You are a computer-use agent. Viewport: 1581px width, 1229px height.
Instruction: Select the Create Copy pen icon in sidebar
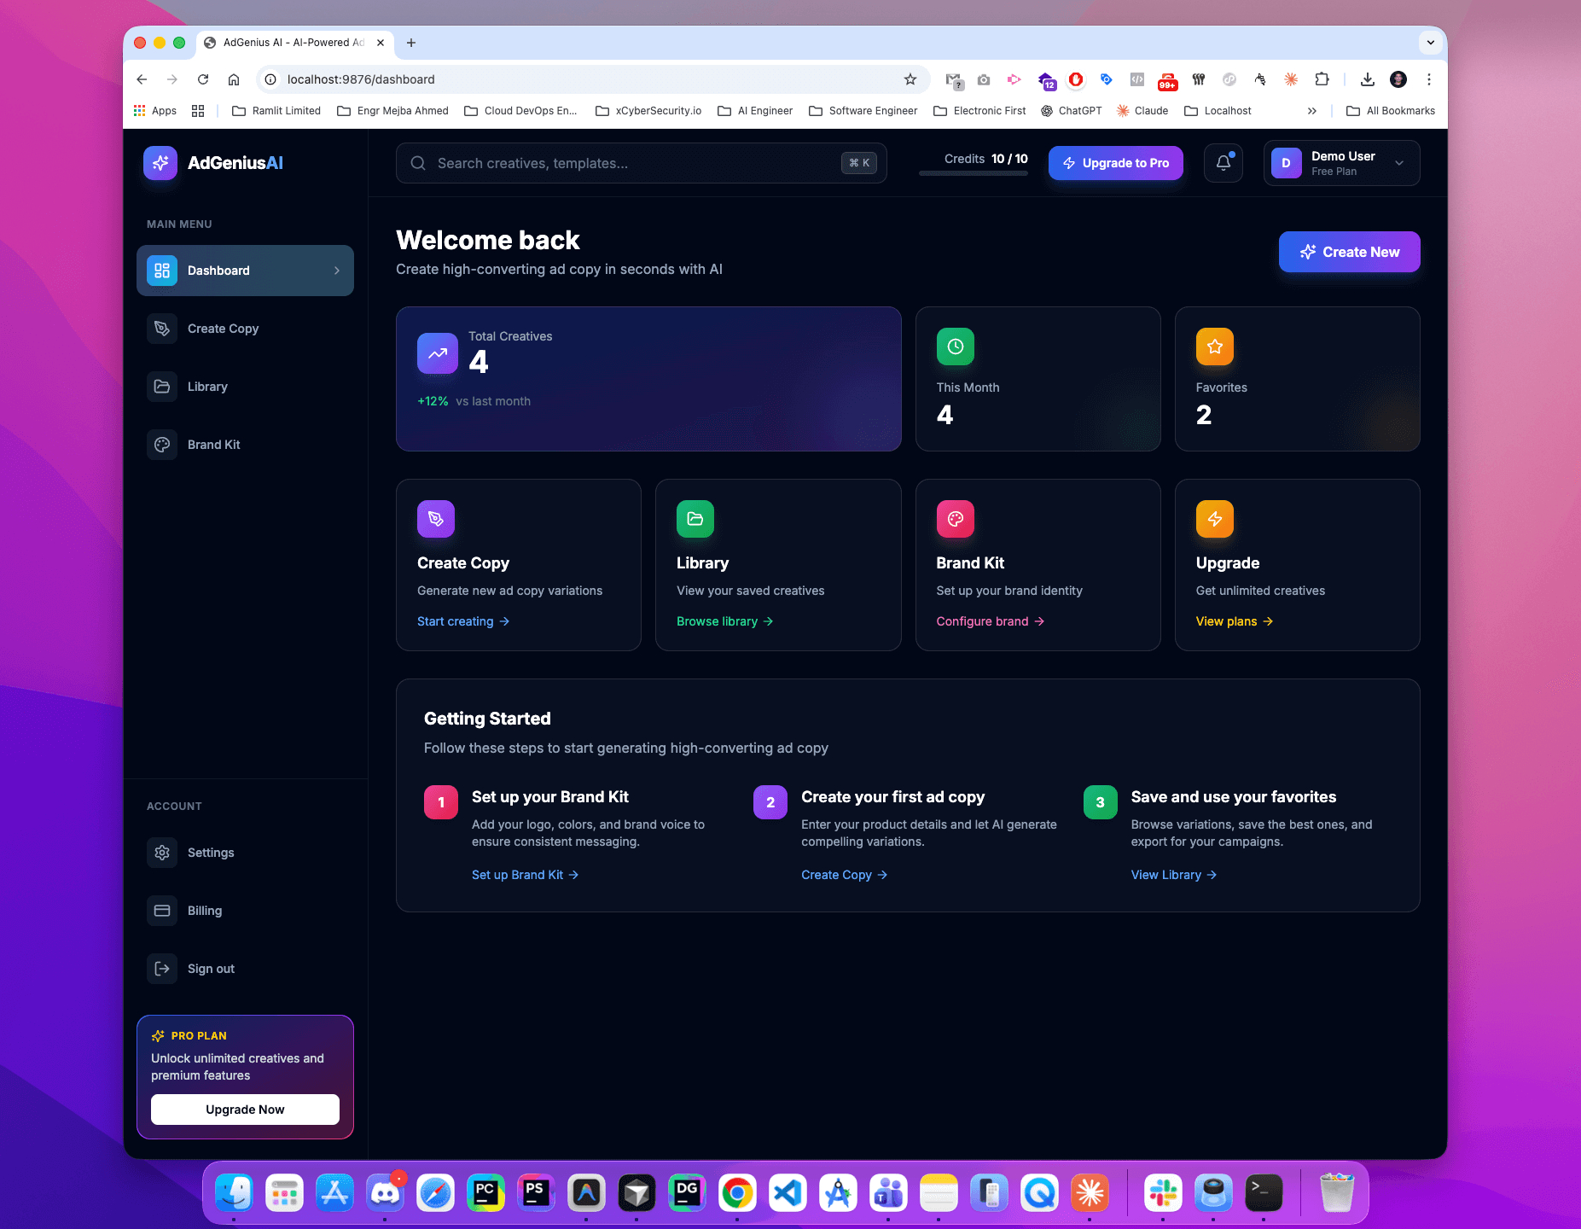(162, 328)
